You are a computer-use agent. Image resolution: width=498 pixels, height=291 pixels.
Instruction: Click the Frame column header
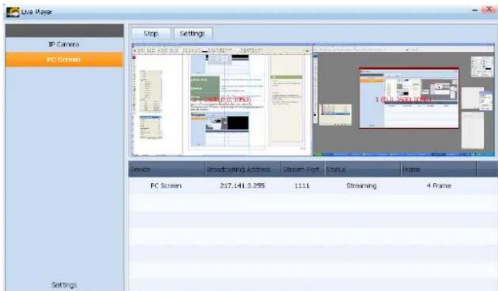439,169
